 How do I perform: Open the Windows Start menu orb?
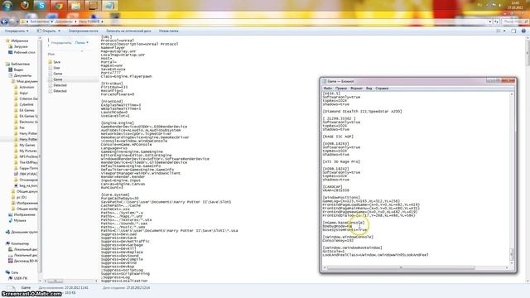point(7,5)
